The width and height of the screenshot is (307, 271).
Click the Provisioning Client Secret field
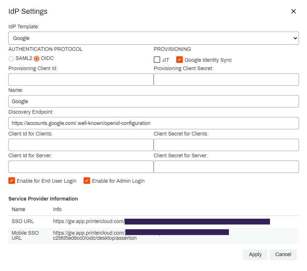pyautogui.click(x=226, y=80)
